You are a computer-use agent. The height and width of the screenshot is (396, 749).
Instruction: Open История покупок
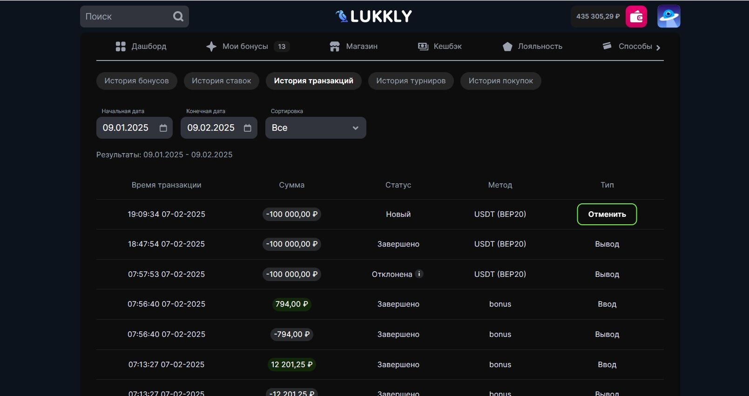point(500,81)
